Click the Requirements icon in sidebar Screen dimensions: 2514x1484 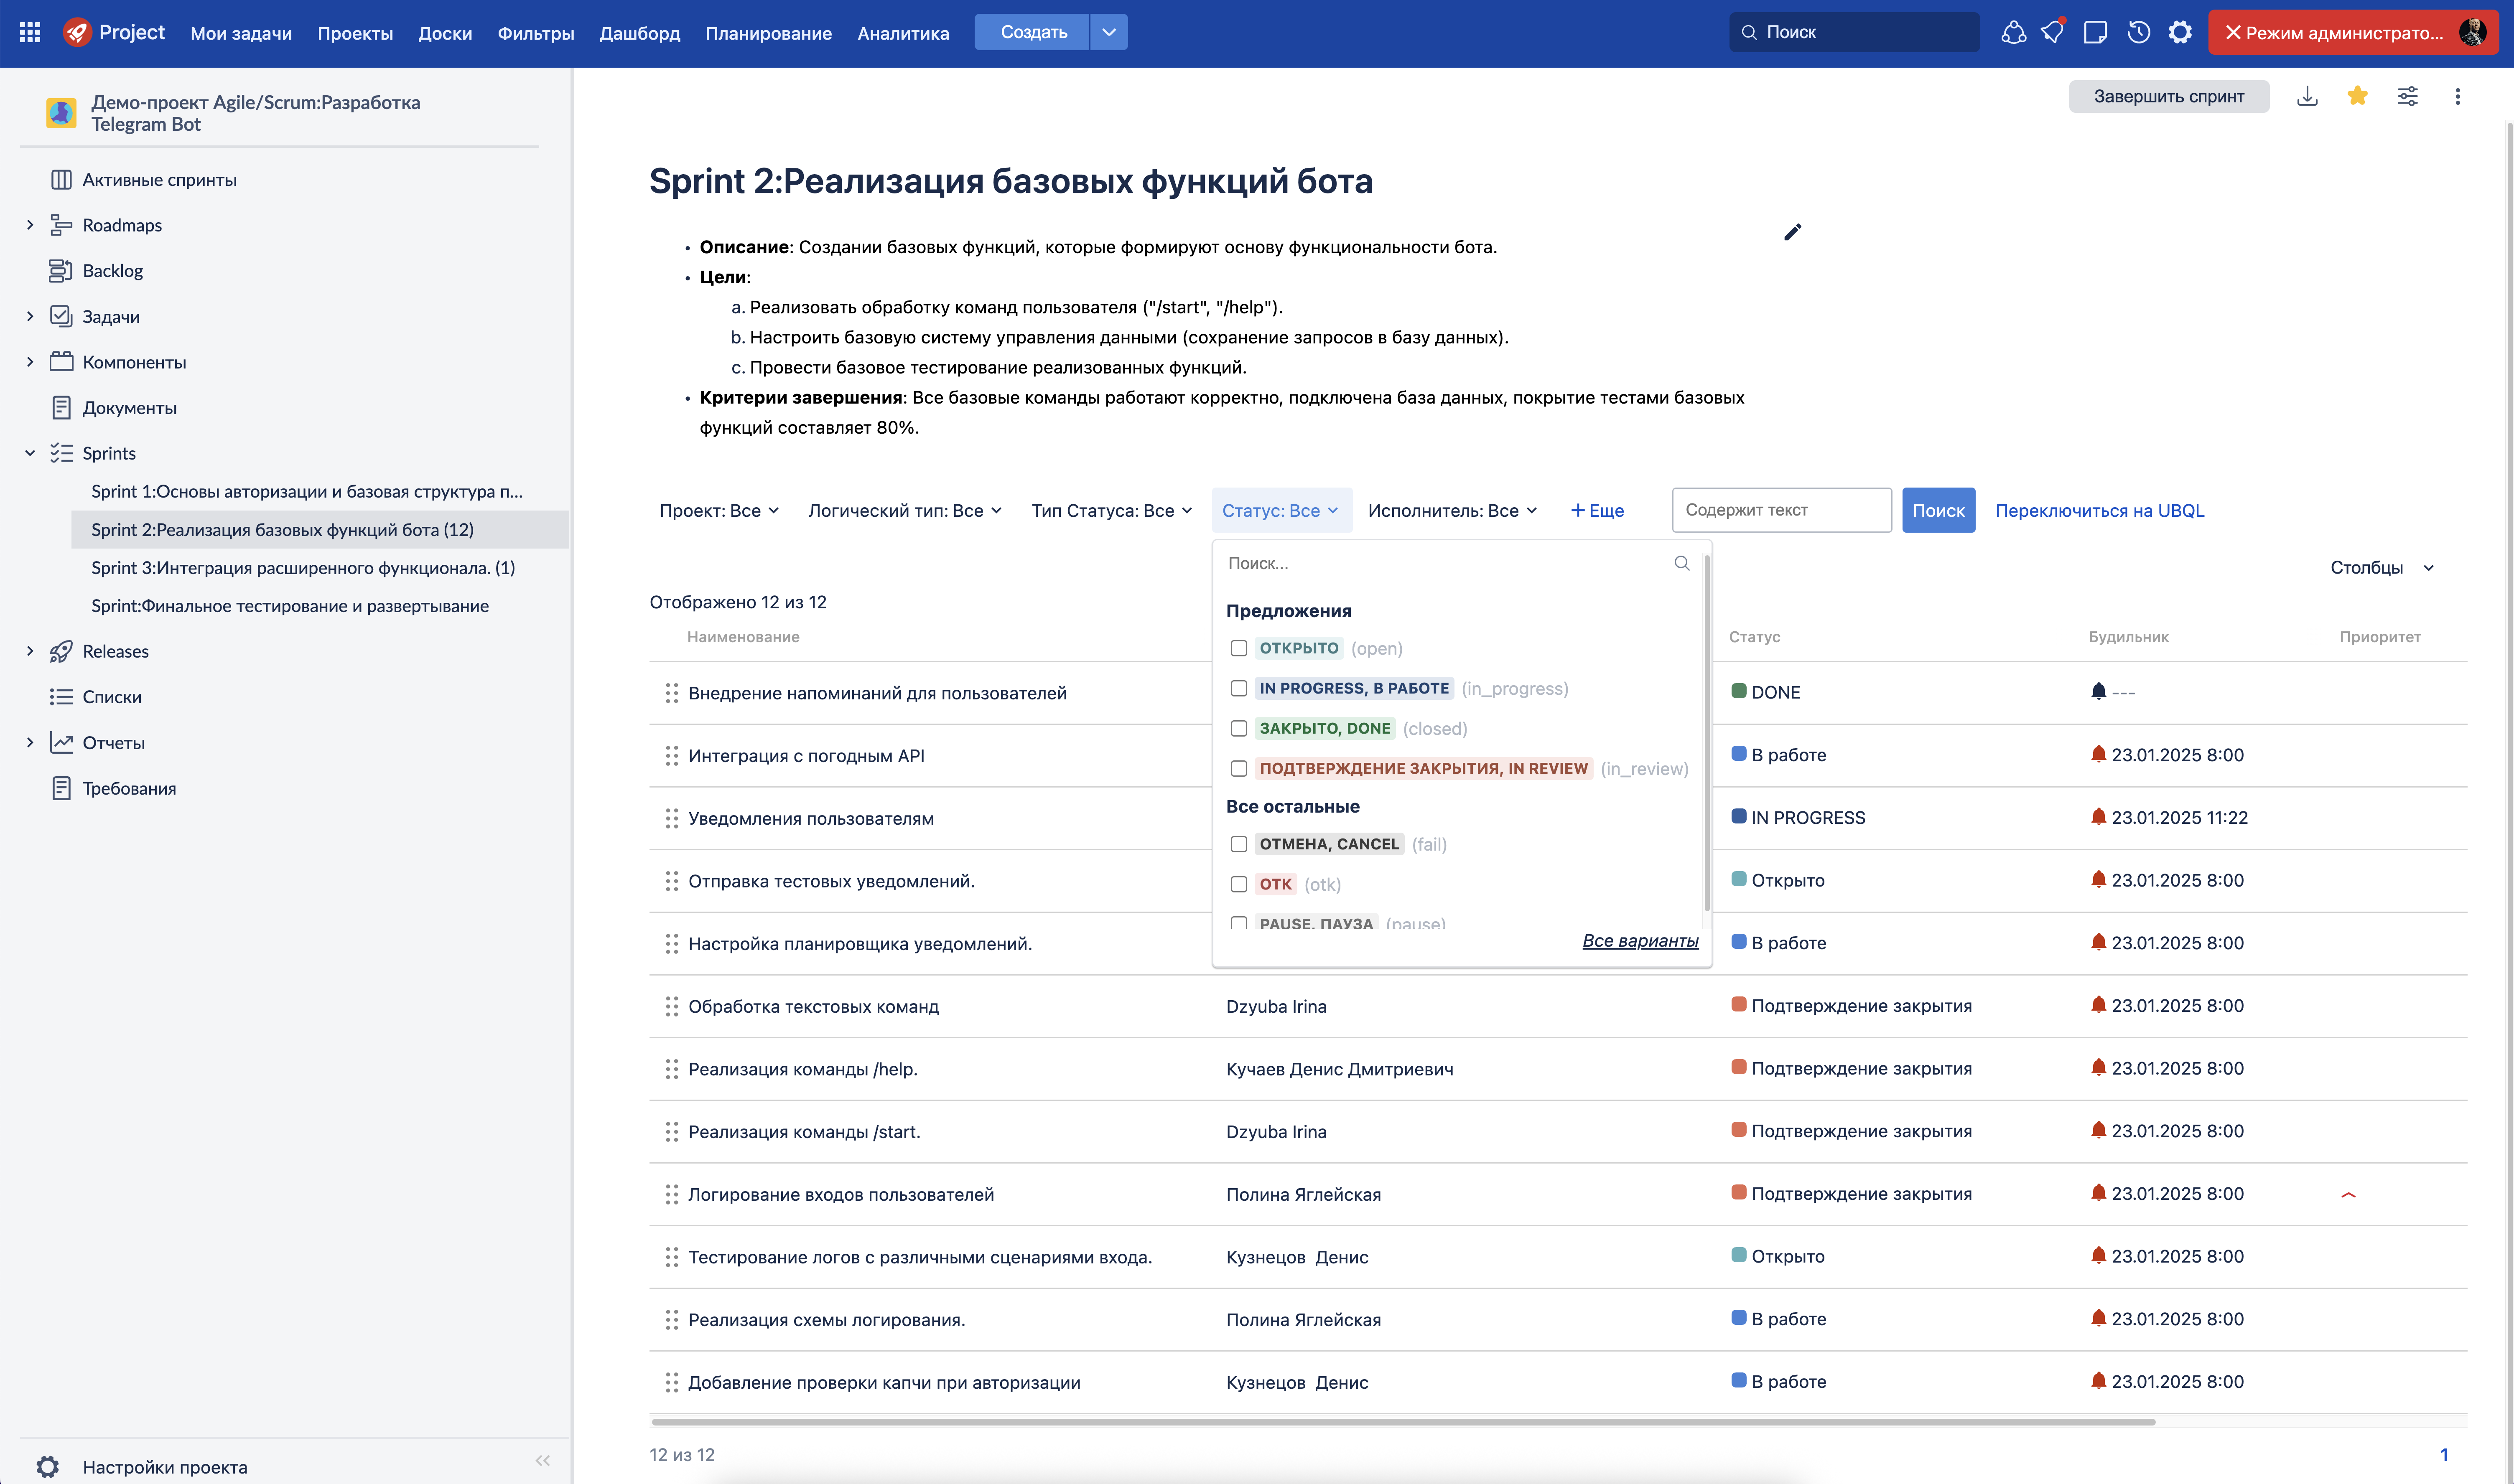61,788
